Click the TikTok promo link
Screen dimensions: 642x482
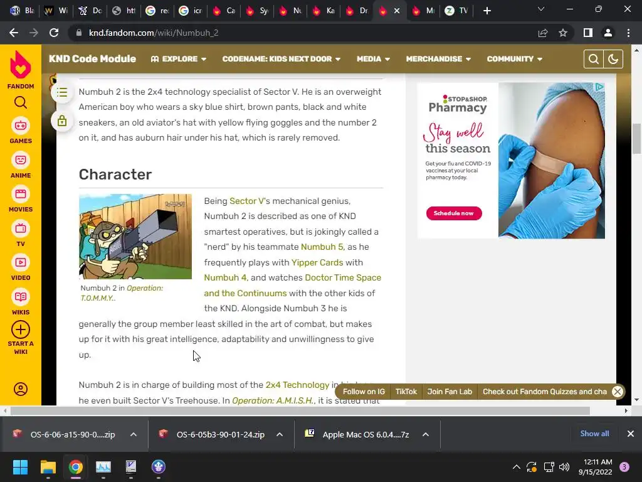[x=406, y=392]
